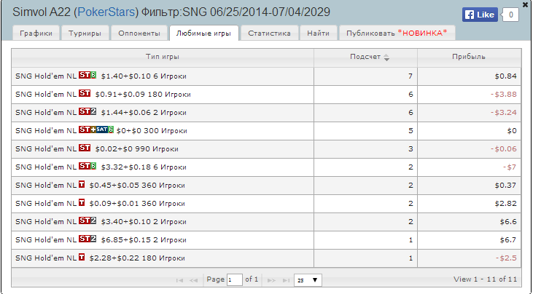Image resolution: width=541 pixels, height=294 pixels.
Task: Click the T badge in $0.45+$0.05 row
Action: 82,185
